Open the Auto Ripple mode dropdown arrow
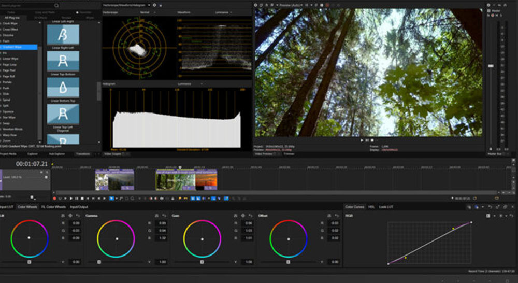This screenshot has width=518, height=283. [208, 199]
